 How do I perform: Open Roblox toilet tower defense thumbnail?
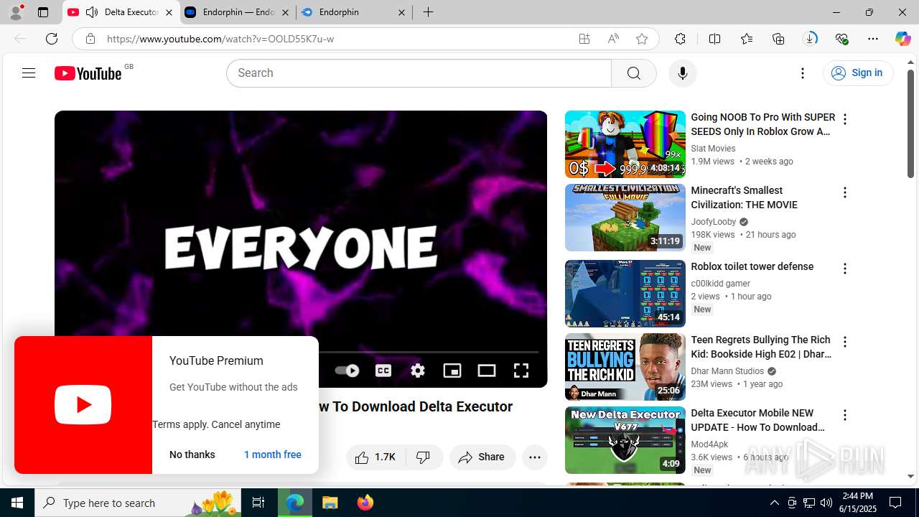click(625, 294)
